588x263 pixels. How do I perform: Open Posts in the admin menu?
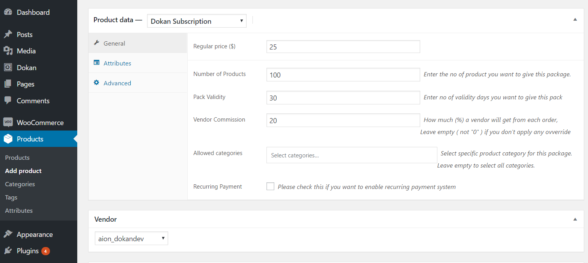coord(39,34)
